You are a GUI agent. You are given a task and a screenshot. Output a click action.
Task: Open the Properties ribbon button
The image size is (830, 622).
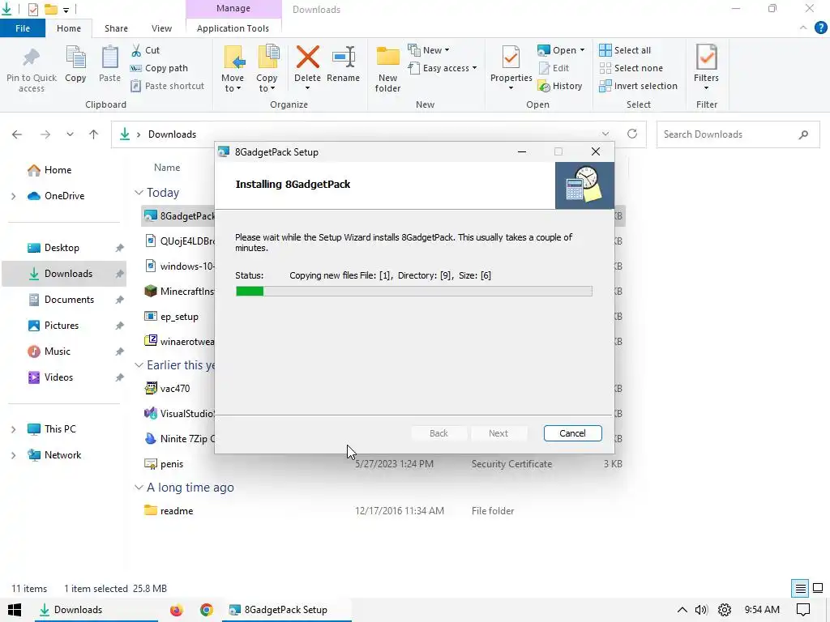click(x=511, y=67)
